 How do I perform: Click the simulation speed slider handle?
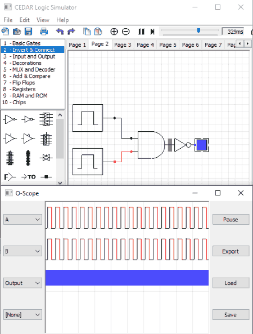198,30
